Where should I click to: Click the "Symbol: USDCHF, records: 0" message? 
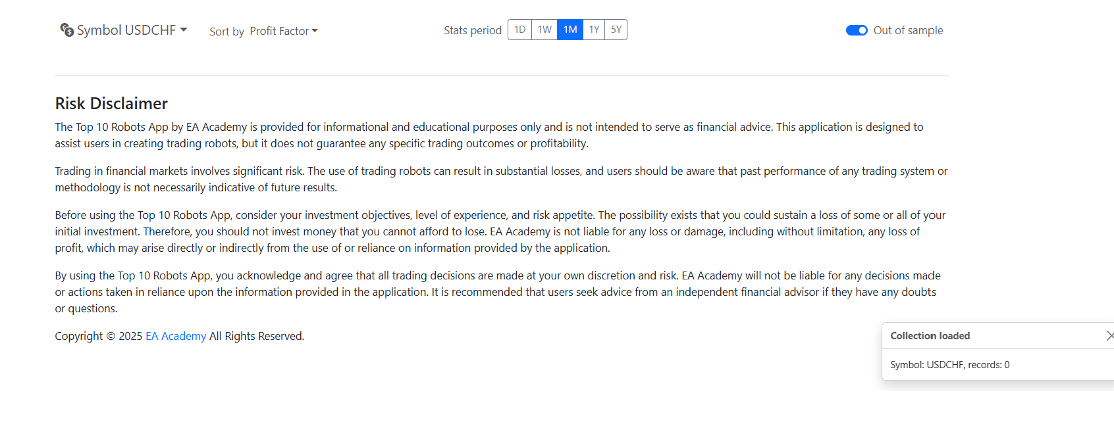949,365
